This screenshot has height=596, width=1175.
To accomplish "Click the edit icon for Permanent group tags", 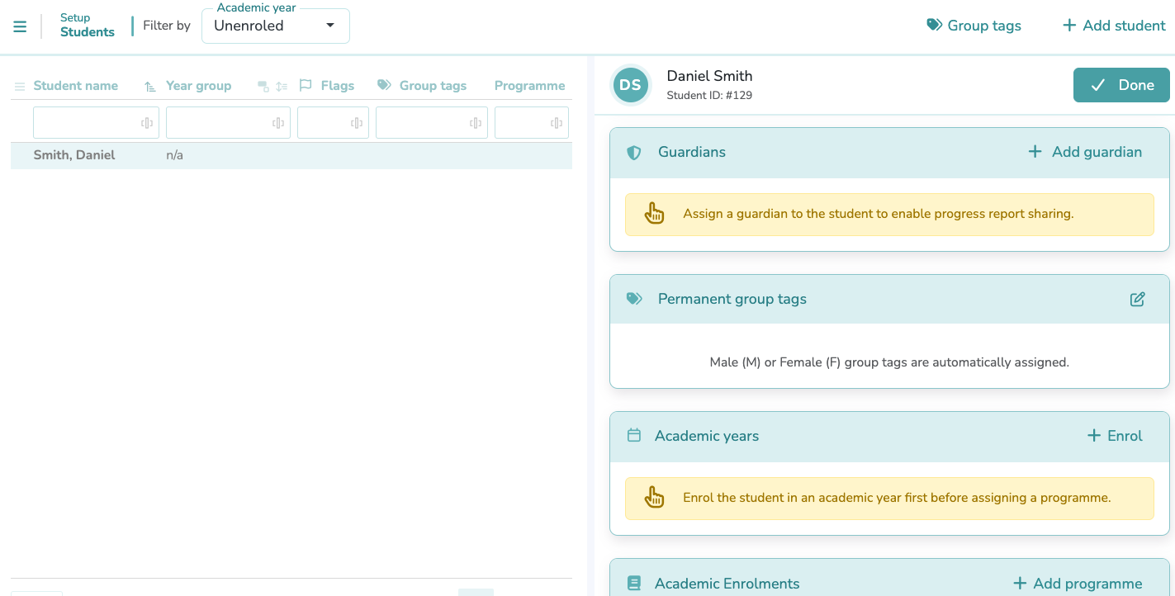I will (x=1137, y=299).
